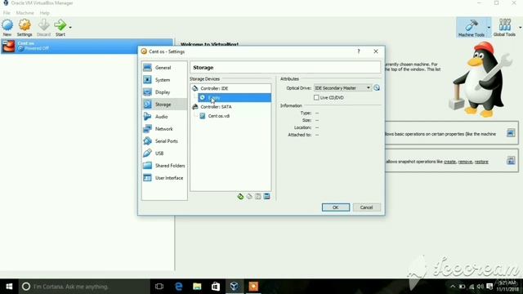Viewport: 523px width, 294px height.
Task: Open the Machine menu
Action: pos(25,13)
